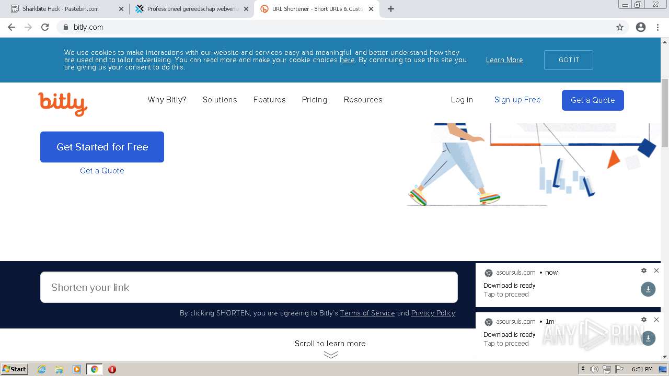The height and width of the screenshot is (376, 669).
Task: Click the download icon in the '1m' notification
Action: (648, 338)
